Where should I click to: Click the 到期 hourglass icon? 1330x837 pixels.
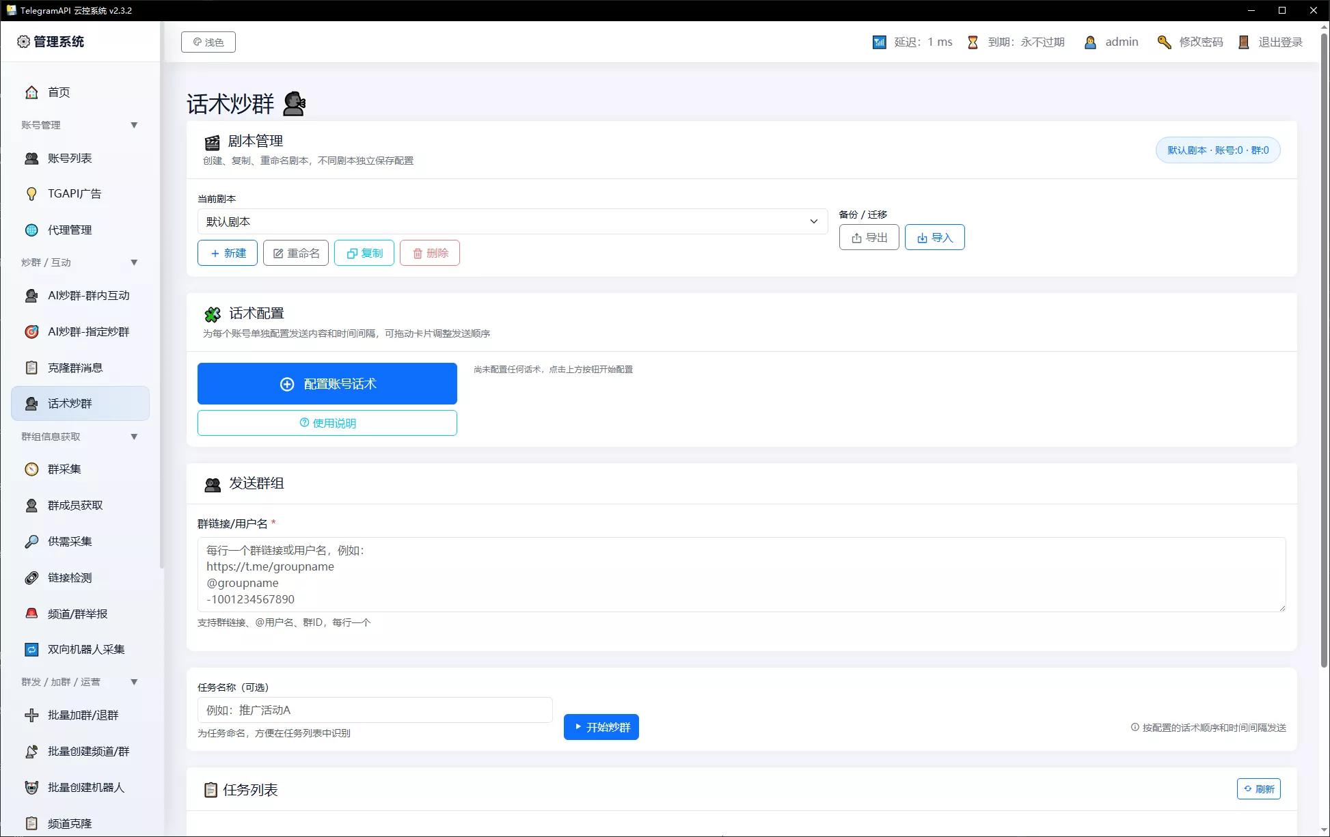click(x=973, y=42)
